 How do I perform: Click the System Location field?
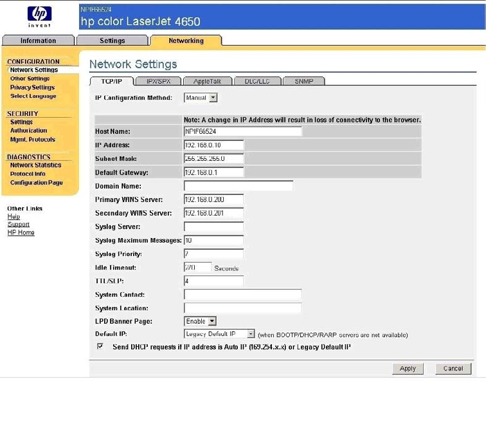click(x=243, y=308)
